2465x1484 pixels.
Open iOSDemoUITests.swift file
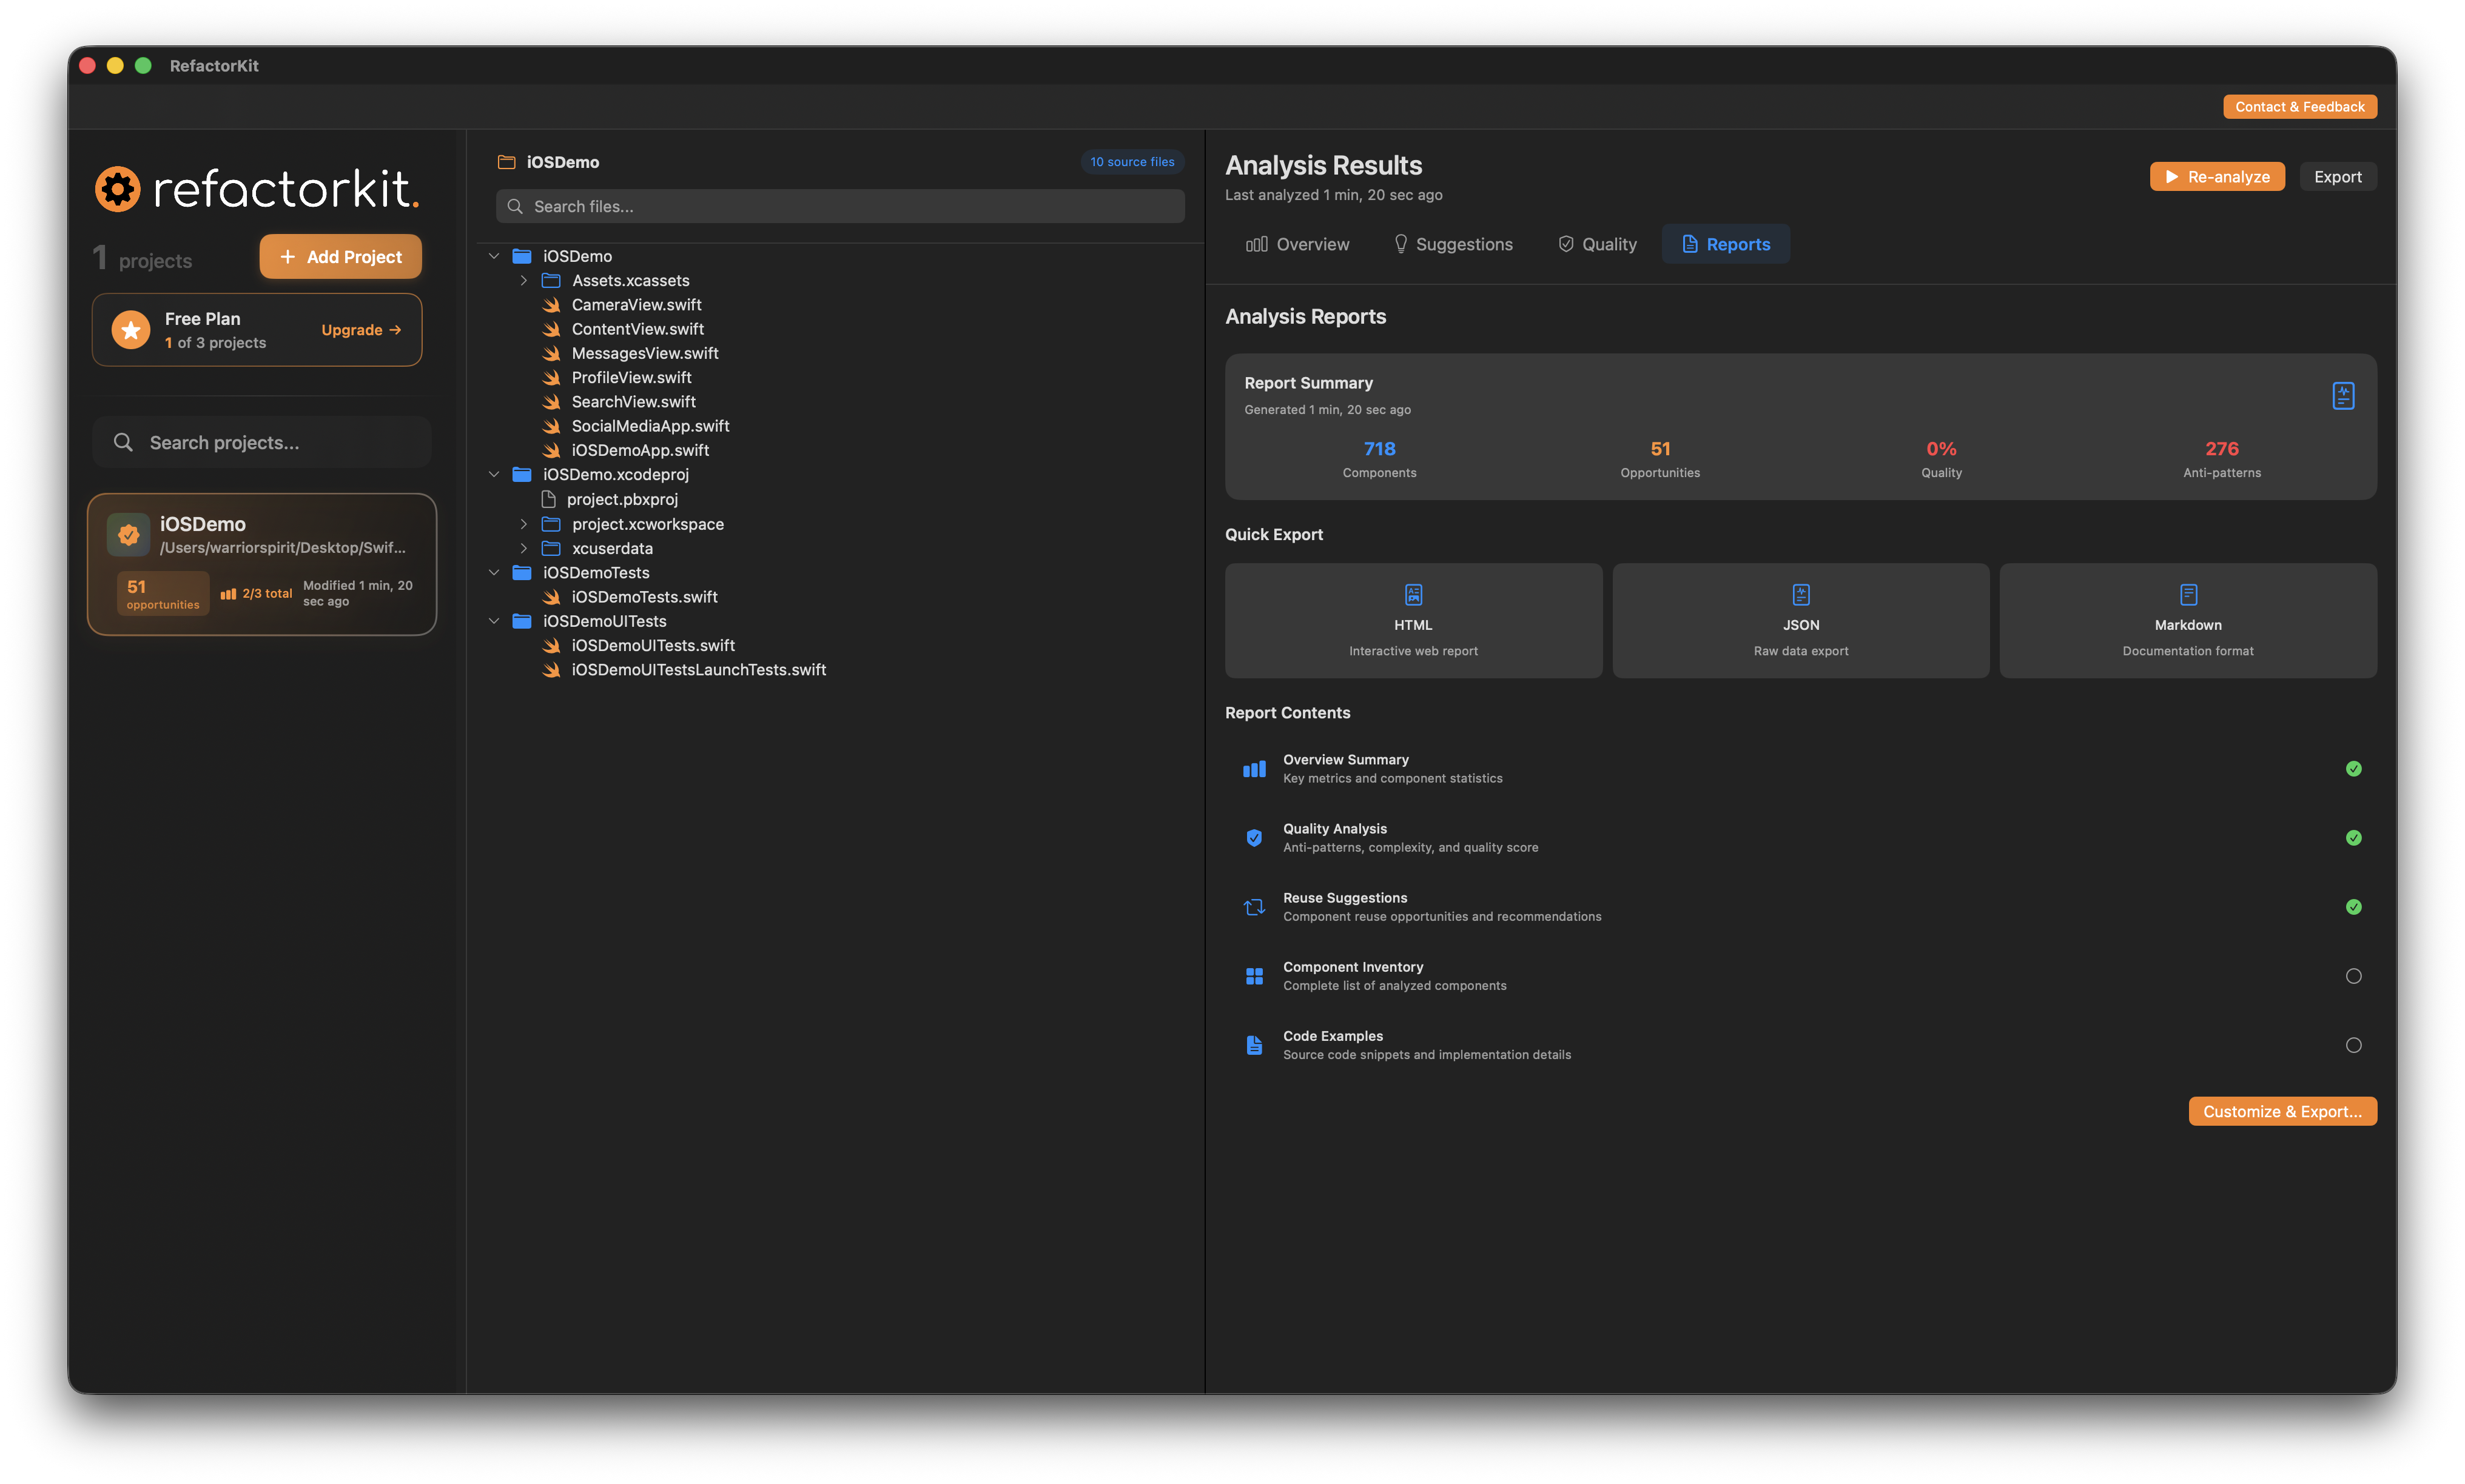[x=652, y=646]
